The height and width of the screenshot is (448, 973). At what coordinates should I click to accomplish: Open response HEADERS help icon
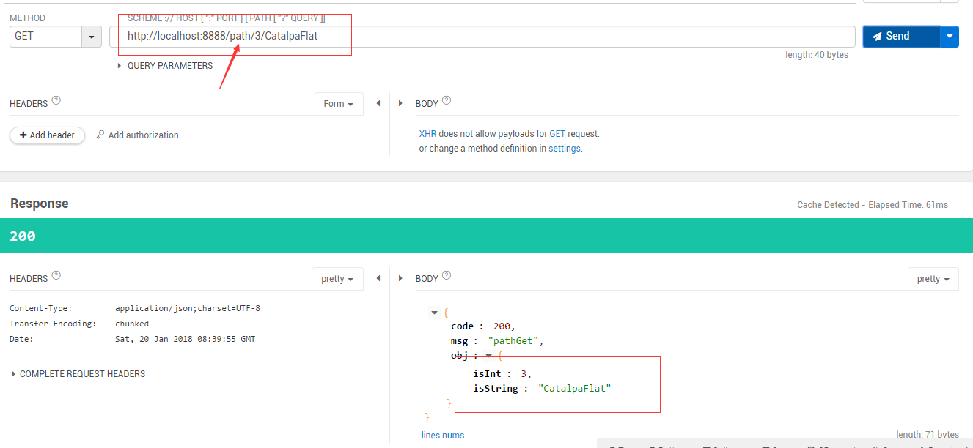click(x=56, y=276)
